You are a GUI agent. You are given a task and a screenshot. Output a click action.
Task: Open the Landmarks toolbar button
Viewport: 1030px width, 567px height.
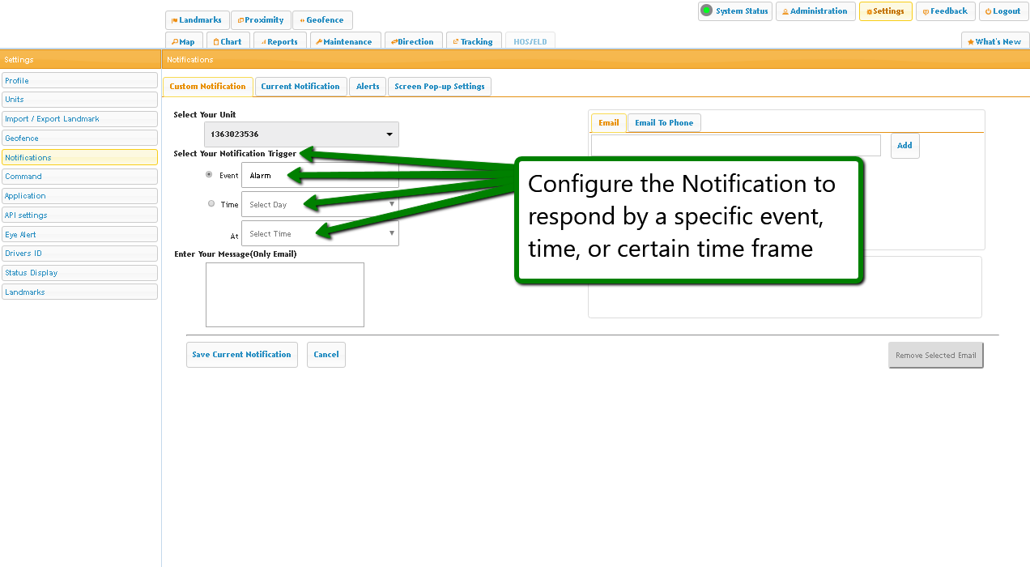tap(197, 20)
